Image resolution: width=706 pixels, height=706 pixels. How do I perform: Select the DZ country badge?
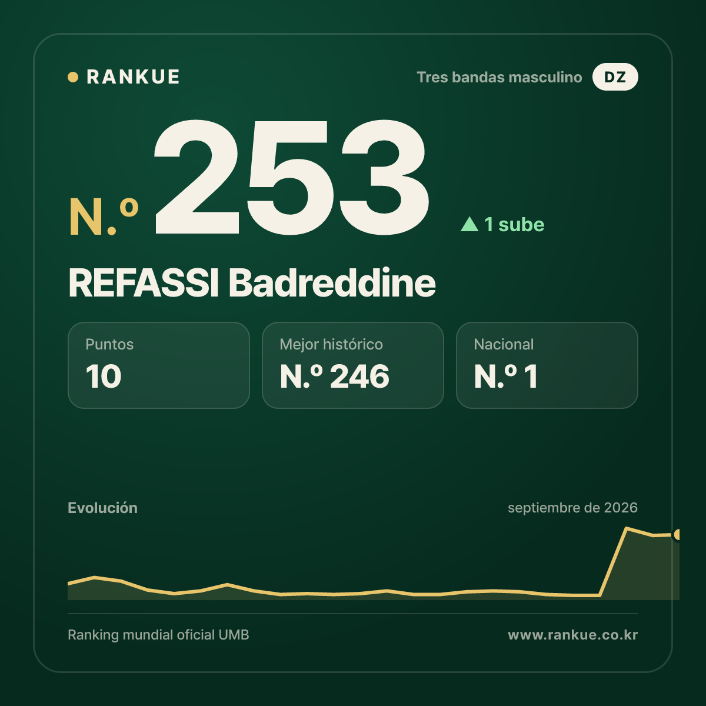[x=615, y=77]
